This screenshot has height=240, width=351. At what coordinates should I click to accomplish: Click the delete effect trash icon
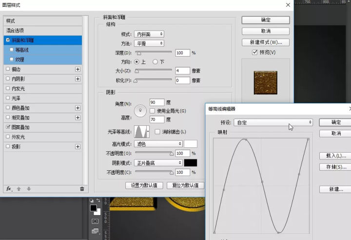point(82,189)
